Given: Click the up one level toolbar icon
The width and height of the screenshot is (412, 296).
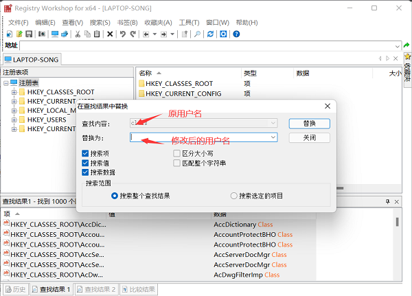Looking at the screenshot, I should click(185, 34).
